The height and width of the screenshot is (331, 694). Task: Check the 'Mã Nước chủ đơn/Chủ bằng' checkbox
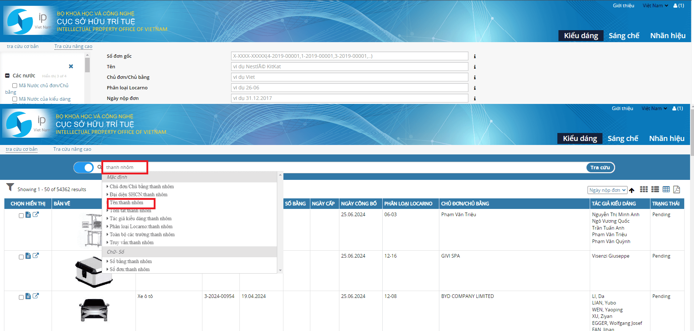[x=15, y=86]
